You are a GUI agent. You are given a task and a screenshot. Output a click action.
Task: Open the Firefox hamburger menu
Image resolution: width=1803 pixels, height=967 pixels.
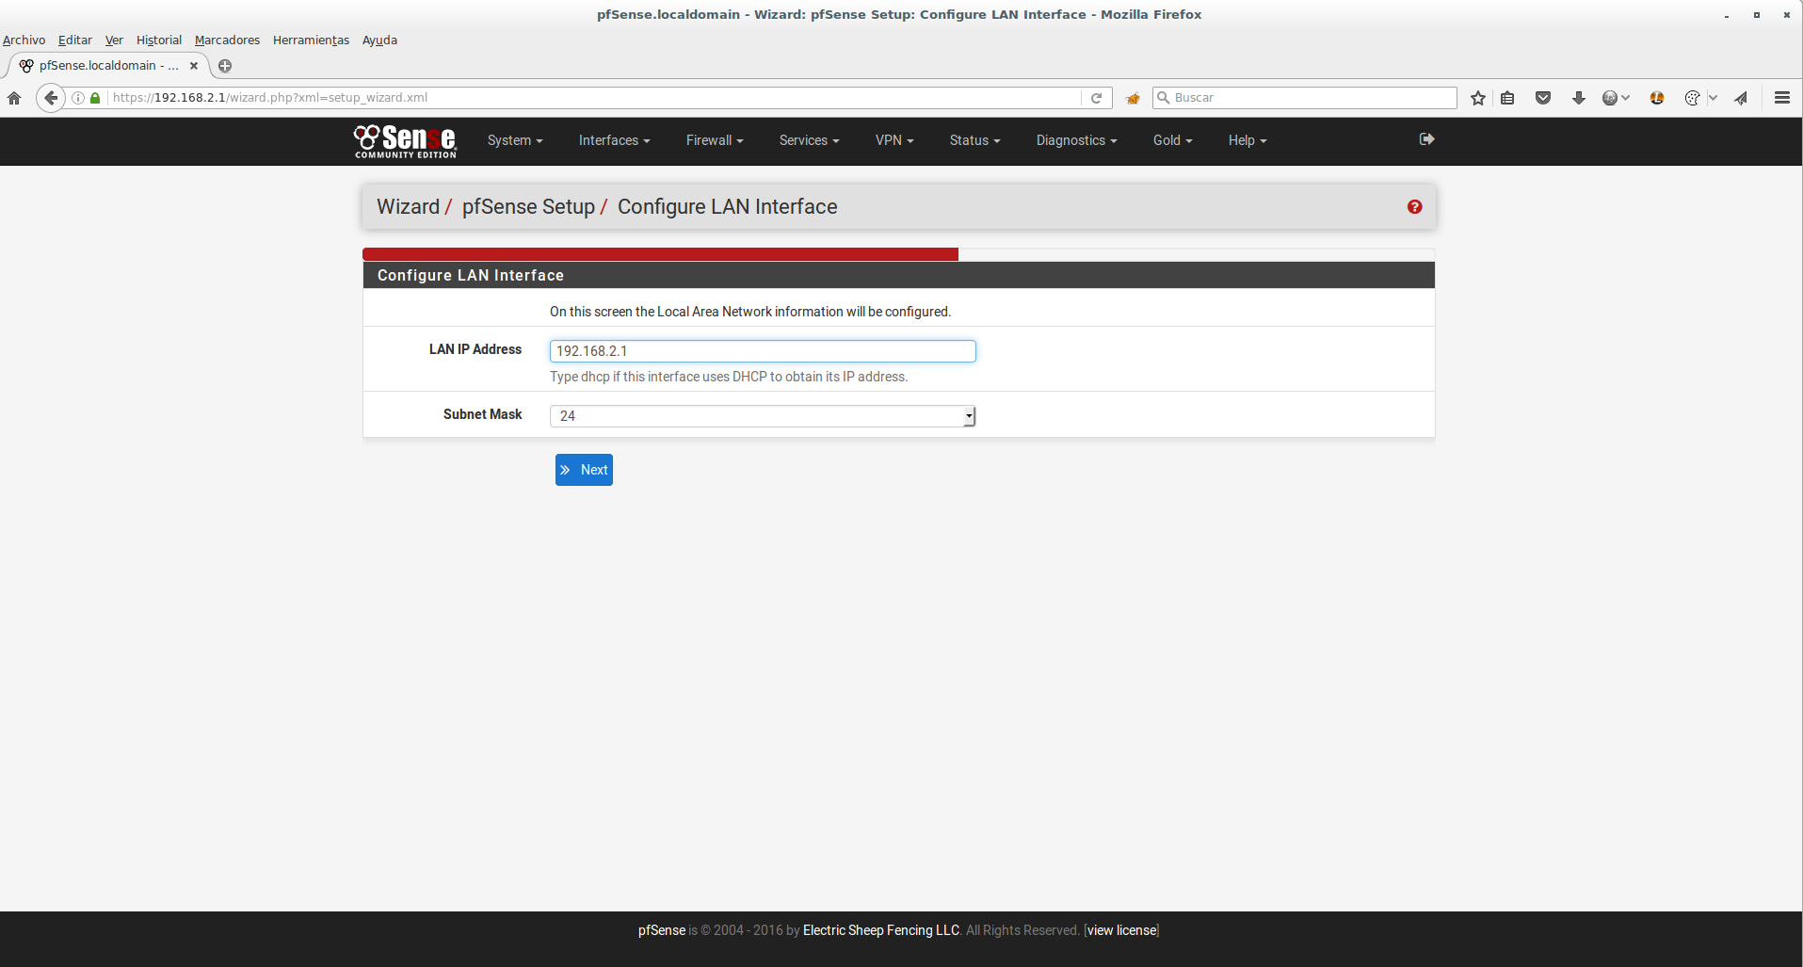click(x=1781, y=98)
